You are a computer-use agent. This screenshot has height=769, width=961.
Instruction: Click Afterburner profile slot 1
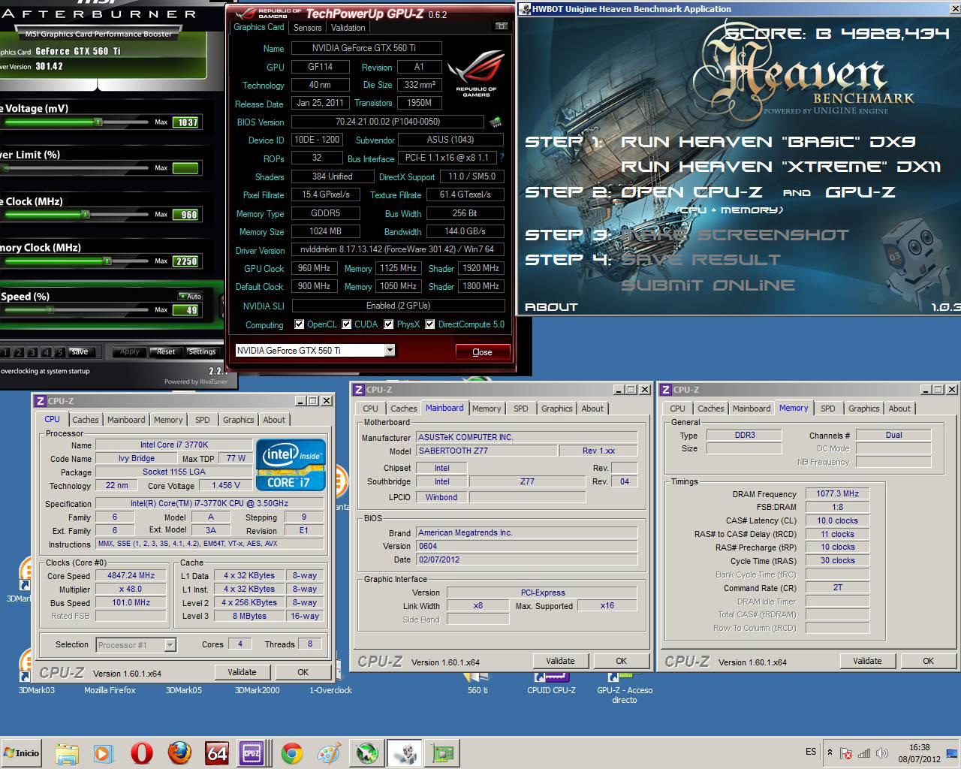tap(6, 352)
